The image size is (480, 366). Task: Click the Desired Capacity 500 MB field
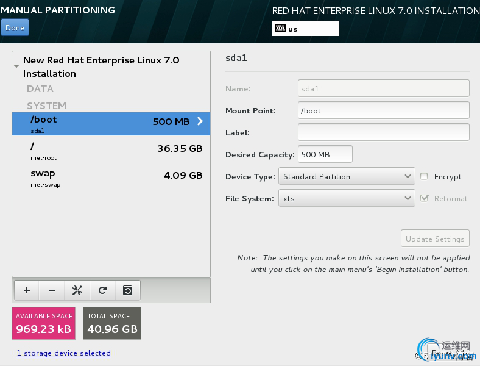point(325,154)
